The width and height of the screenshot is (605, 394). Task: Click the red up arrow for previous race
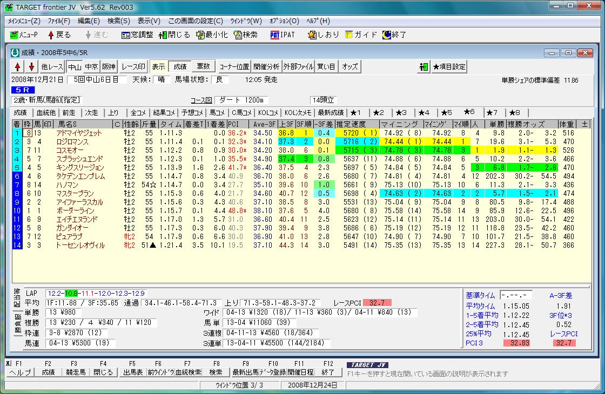click(18, 67)
